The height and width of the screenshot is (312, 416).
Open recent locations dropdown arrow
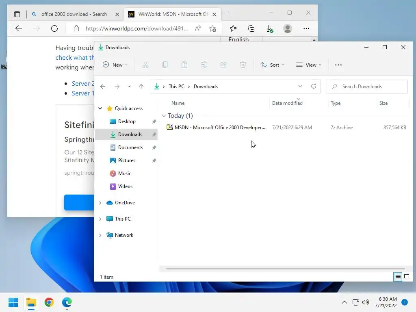coord(129,87)
